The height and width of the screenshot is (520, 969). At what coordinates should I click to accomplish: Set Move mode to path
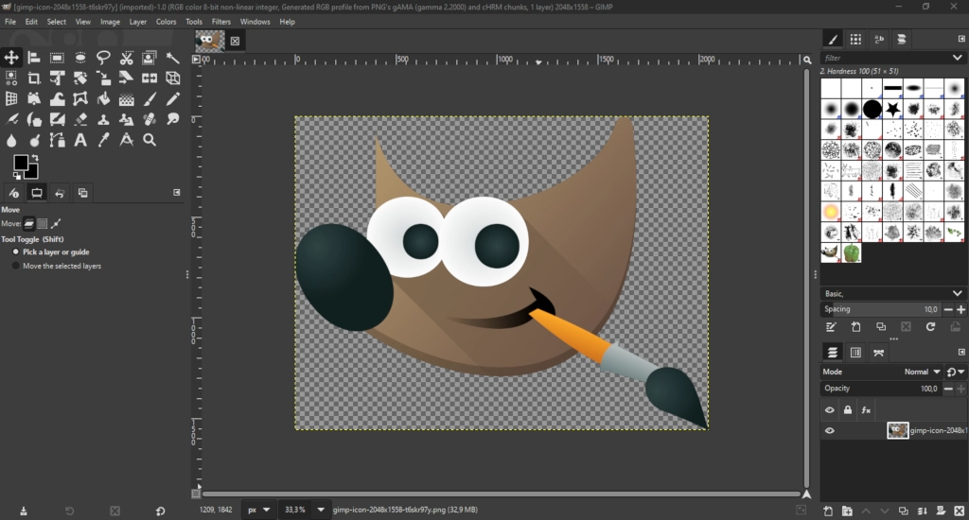click(x=56, y=223)
